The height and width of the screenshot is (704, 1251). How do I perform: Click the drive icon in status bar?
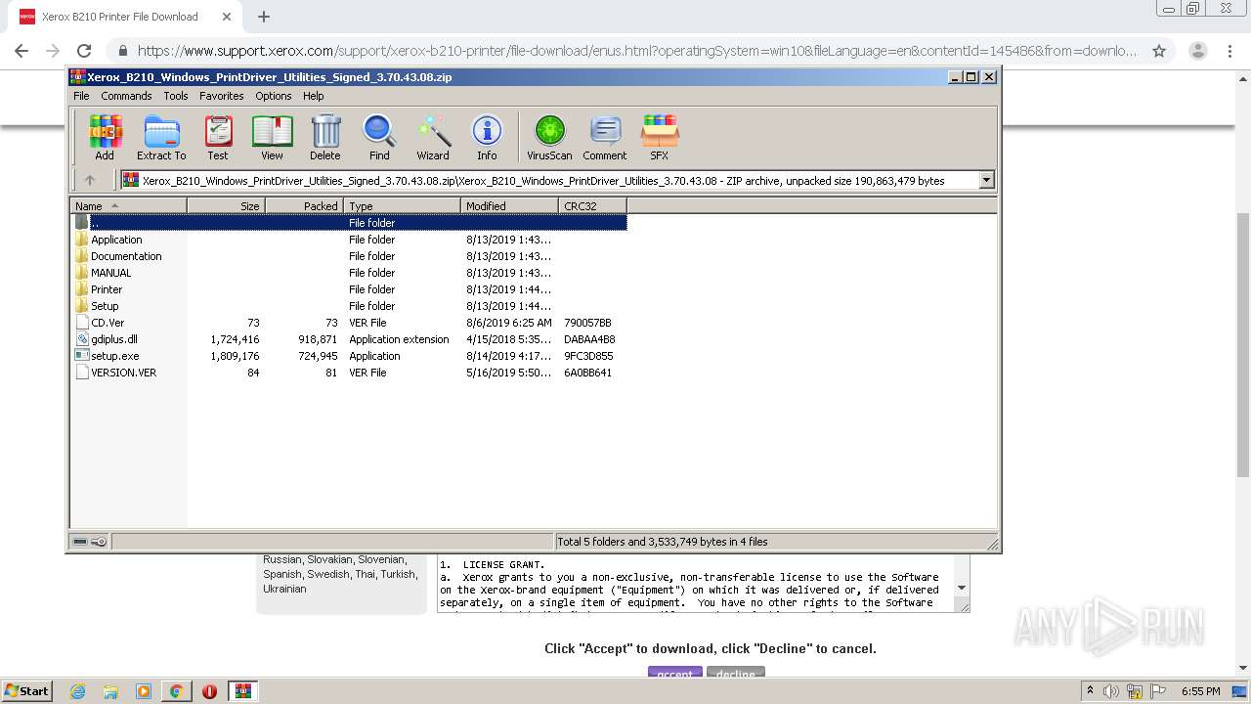click(x=80, y=542)
